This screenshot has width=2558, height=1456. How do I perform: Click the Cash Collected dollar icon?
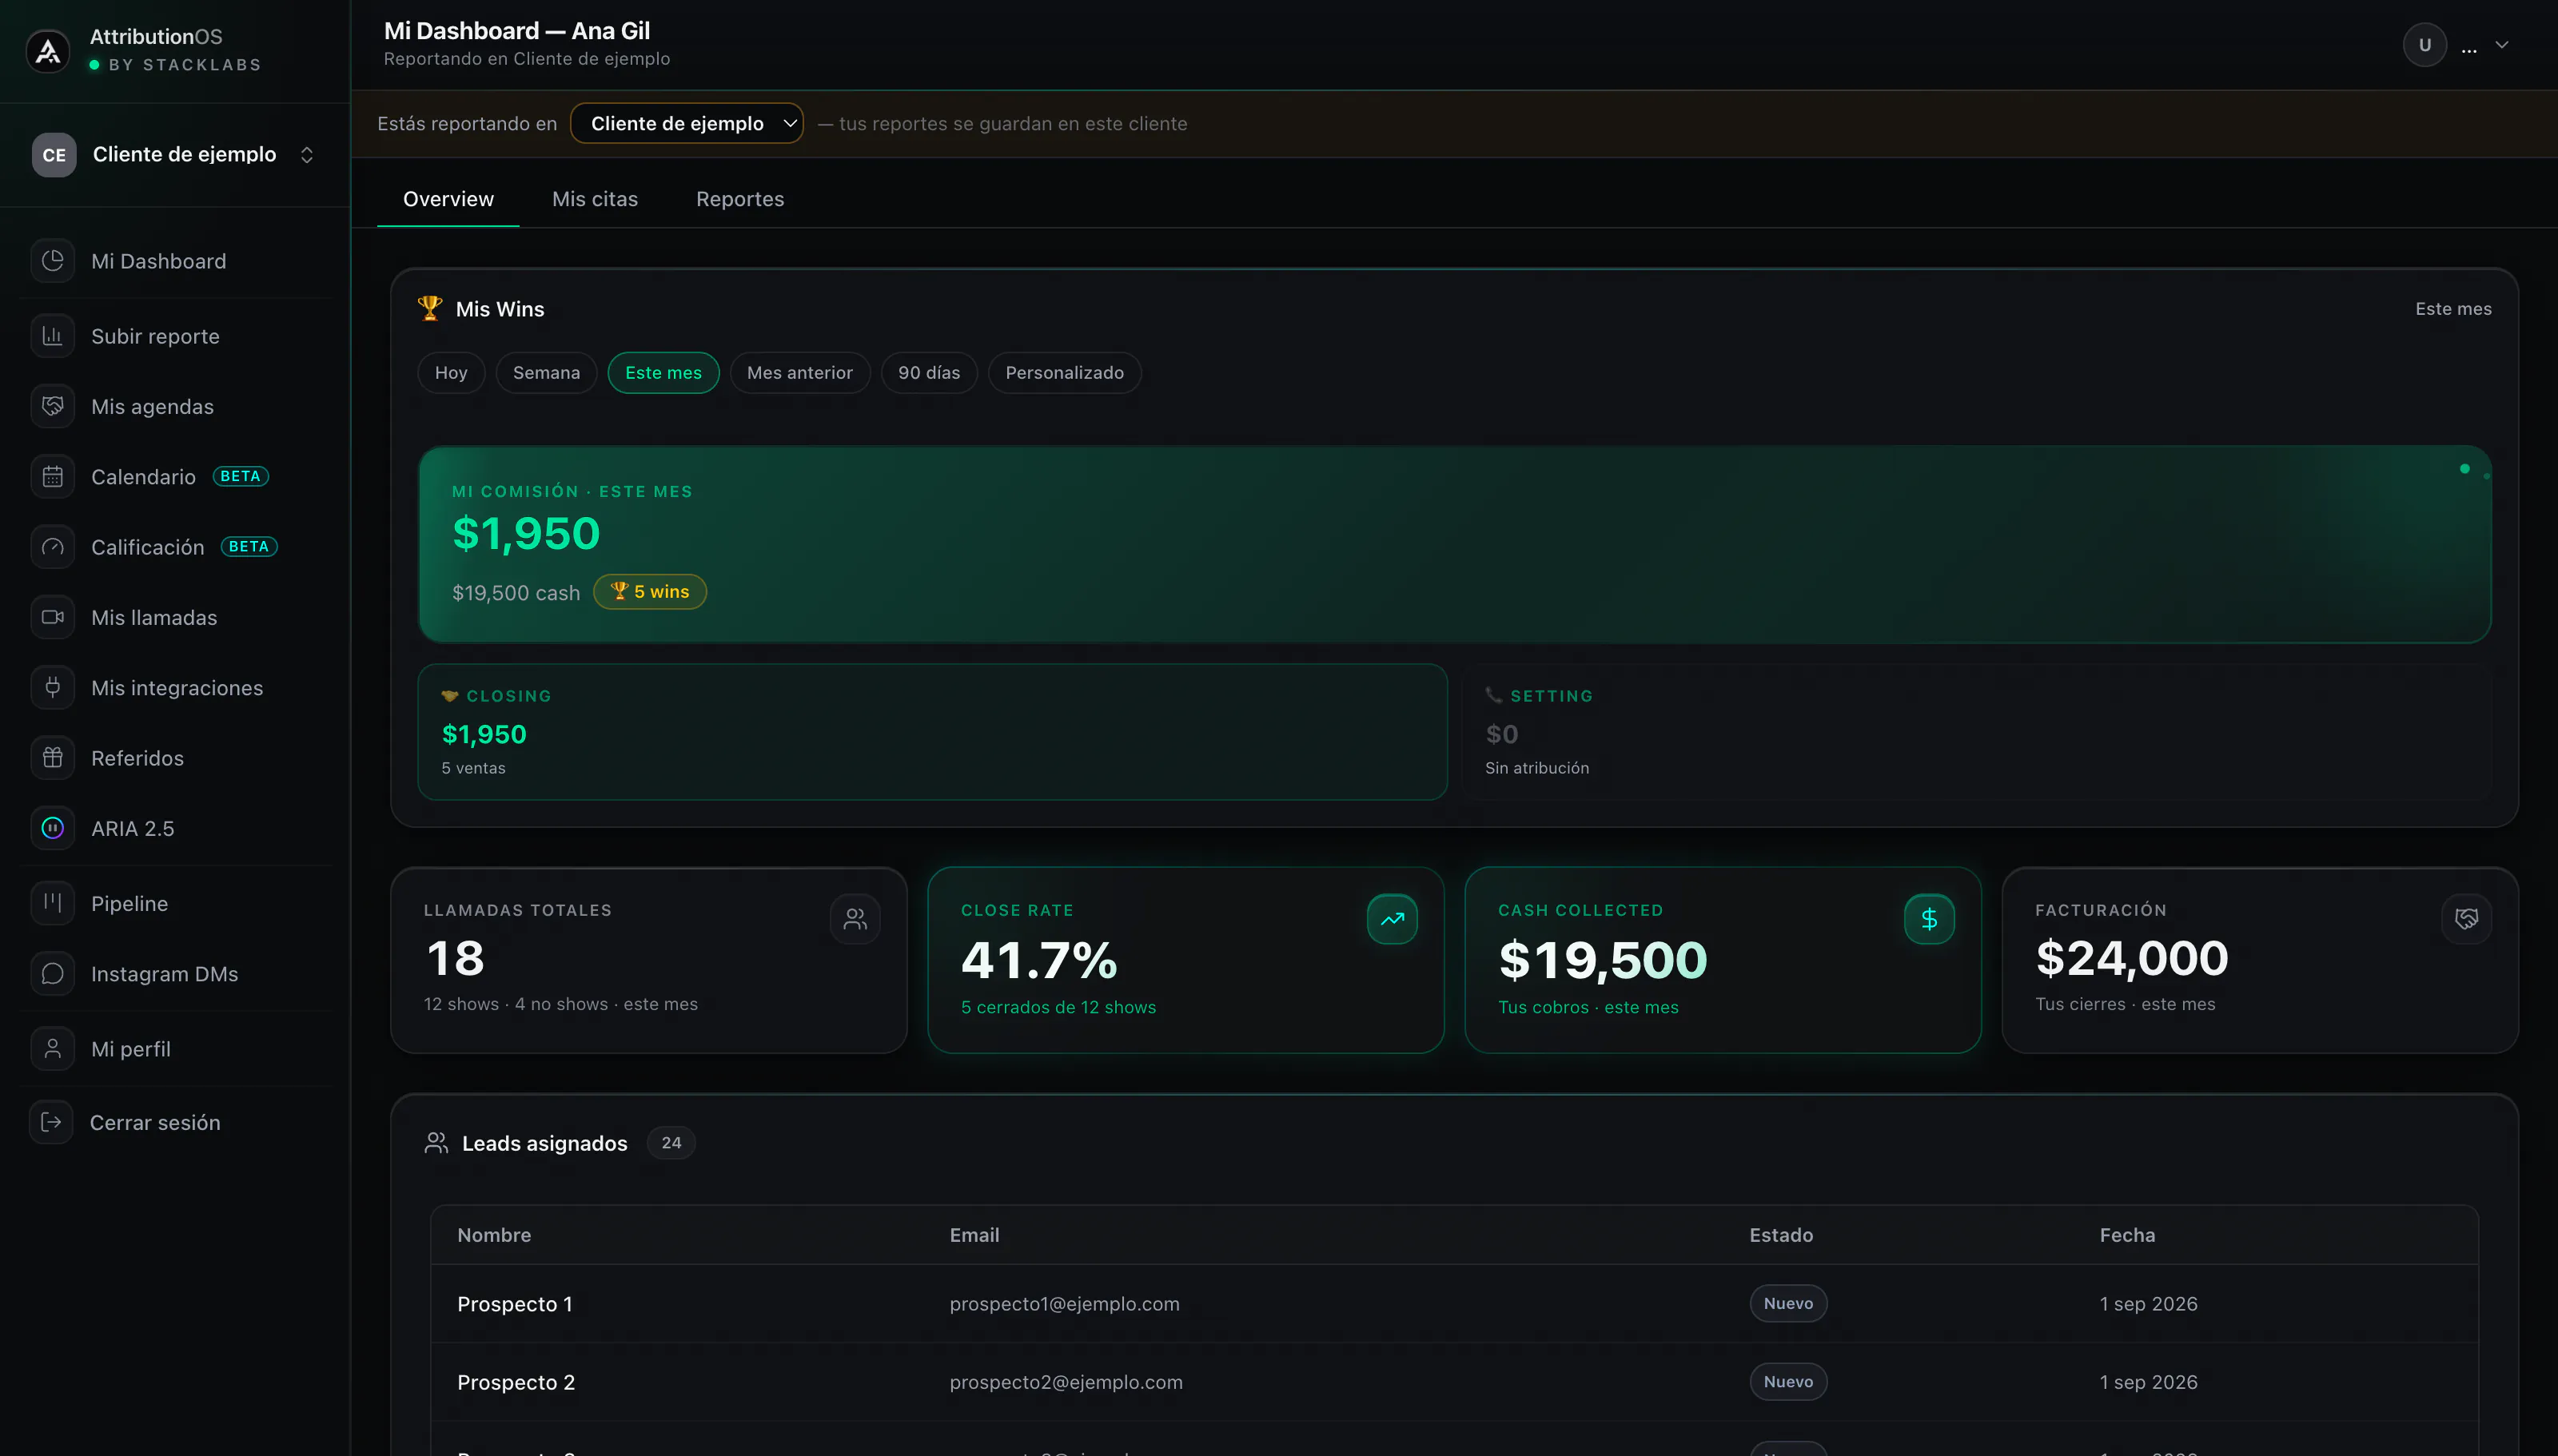coord(1929,919)
